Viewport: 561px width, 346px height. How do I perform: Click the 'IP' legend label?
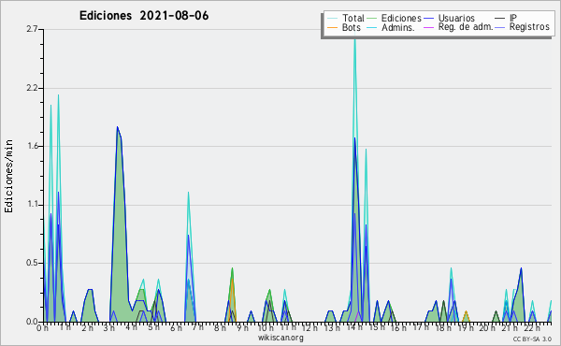point(513,18)
